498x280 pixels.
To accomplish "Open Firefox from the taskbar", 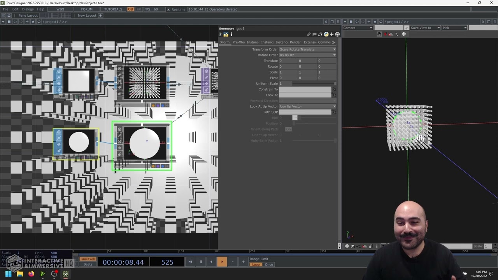I will click(x=31, y=274).
